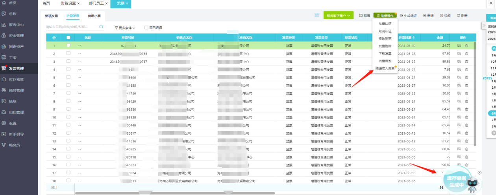Open column settings gear in table header

(x=54, y=38)
